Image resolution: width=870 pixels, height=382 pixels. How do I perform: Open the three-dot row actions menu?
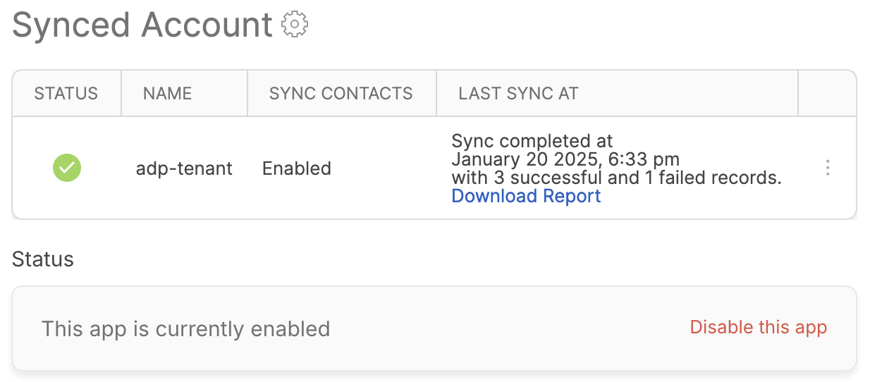coord(828,168)
